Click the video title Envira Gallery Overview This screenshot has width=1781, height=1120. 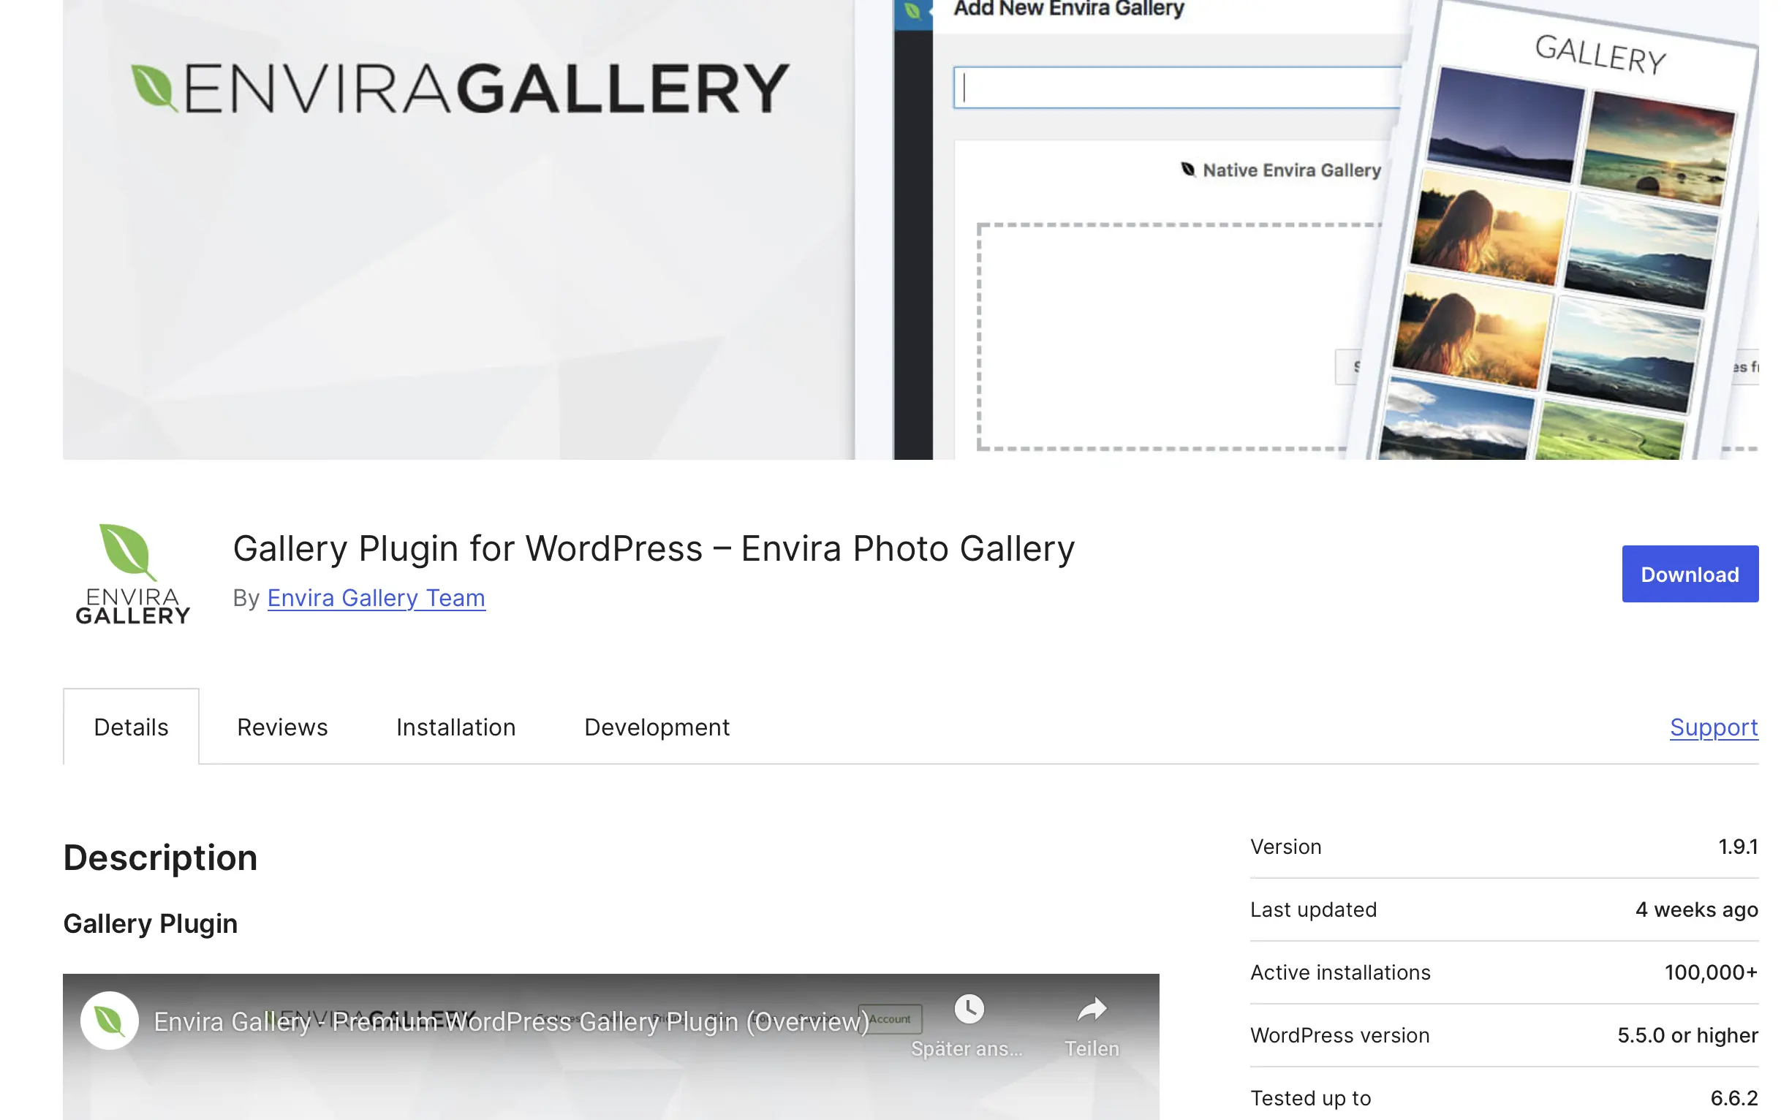pyautogui.click(x=510, y=1021)
